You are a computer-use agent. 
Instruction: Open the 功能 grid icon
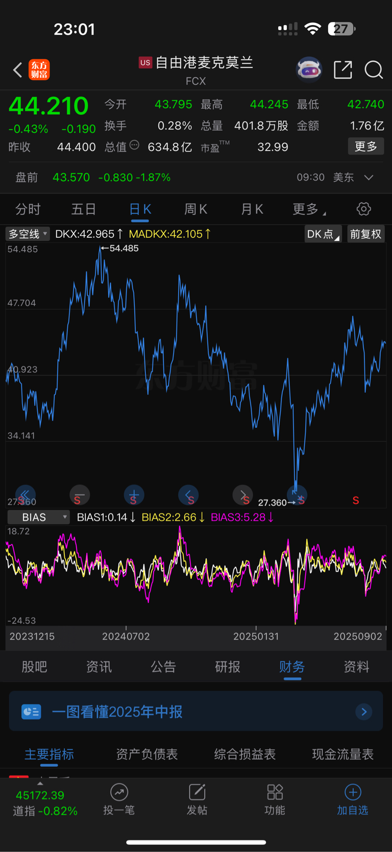[x=275, y=792]
